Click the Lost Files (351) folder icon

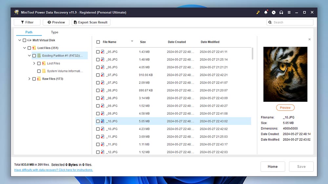[x=34, y=48]
